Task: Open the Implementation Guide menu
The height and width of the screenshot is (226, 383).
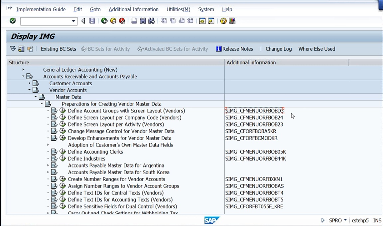Action: [x=41, y=9]
